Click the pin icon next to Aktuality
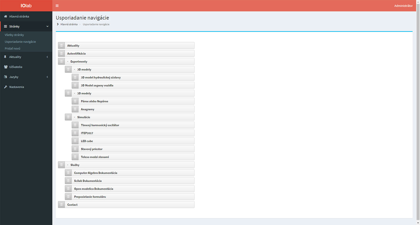The image size is (420, 225). (x=5, y=57)
